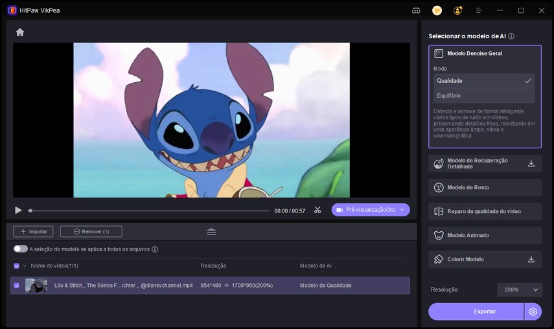Click the video timeline seek bar

(149, 210)
